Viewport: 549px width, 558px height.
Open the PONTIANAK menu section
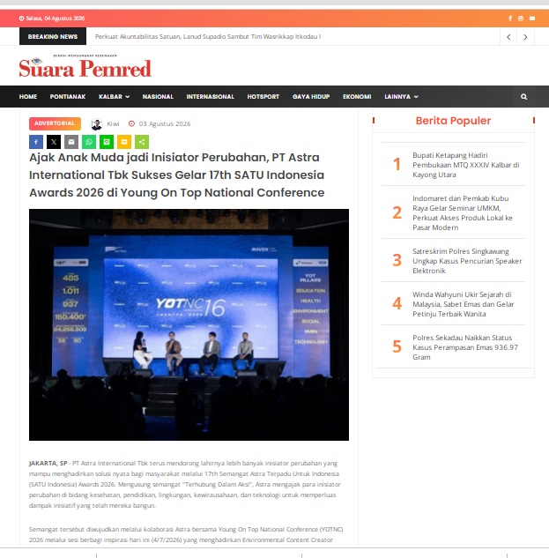(68, 96)
